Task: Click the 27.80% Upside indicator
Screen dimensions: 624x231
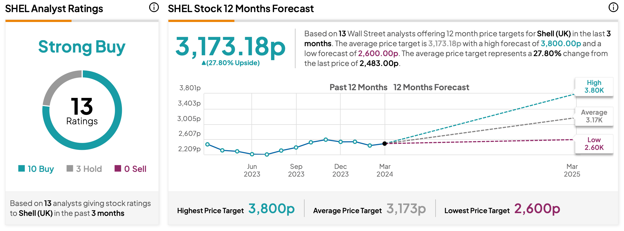Action: [x=231, y=63]
